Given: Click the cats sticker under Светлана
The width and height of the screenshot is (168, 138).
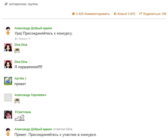Looking at the screenshot, I should click(20, 118).
